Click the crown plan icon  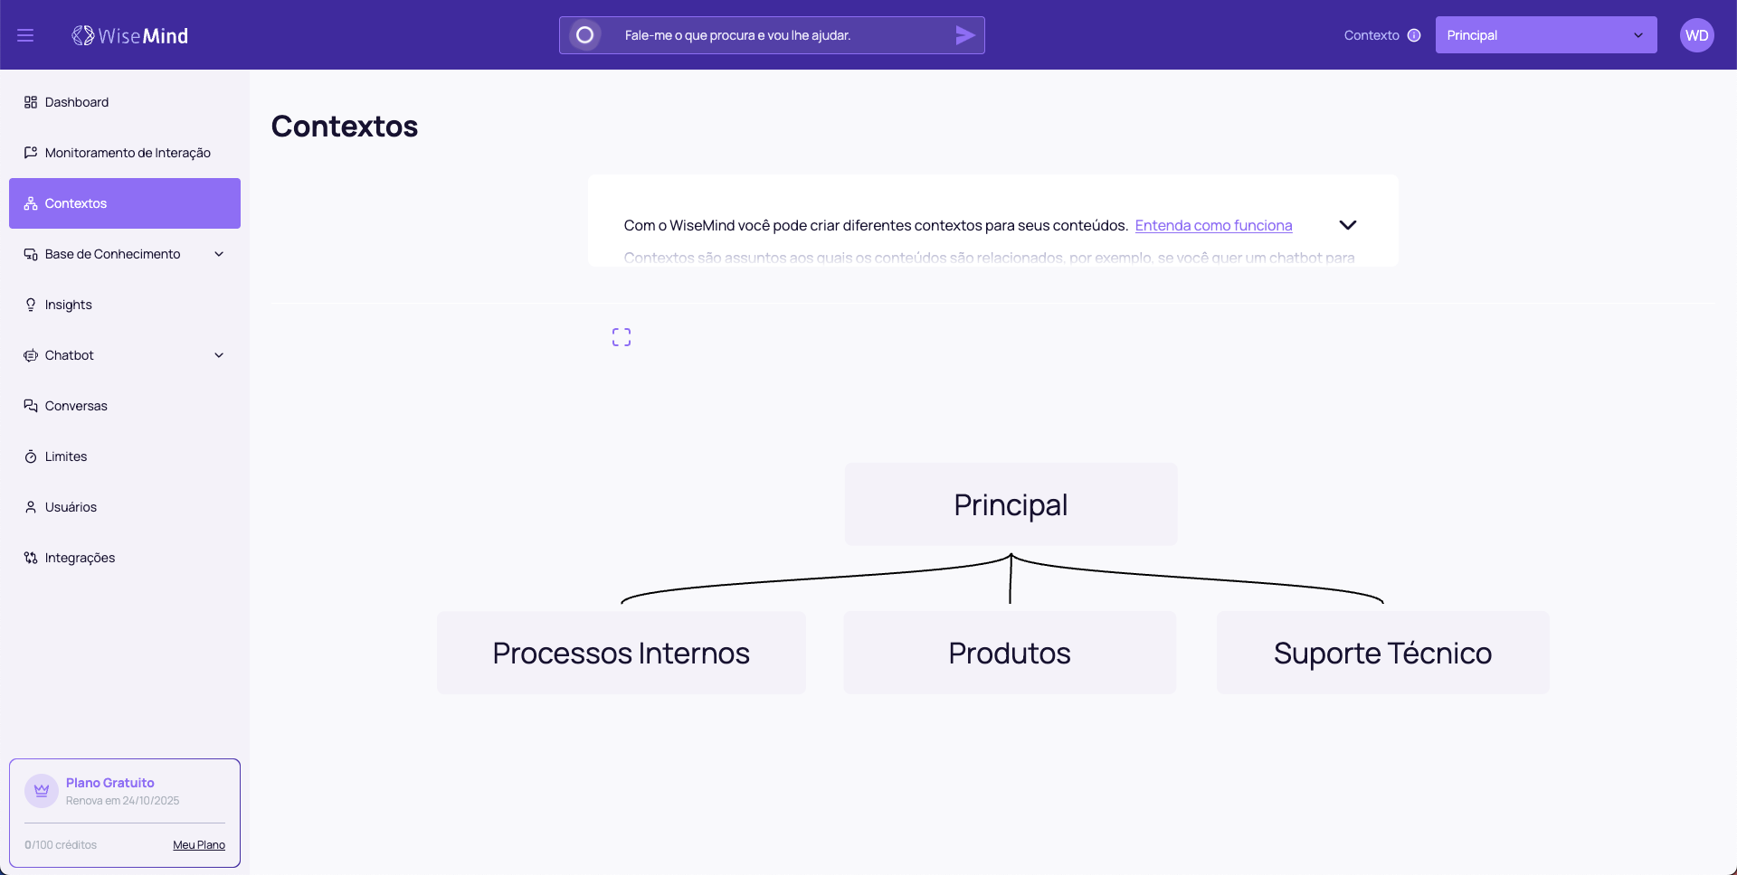click(42, 790)
